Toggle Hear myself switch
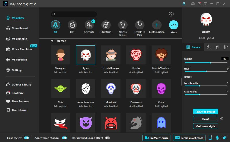This screenshot has width=230, height=142. pyautogui.click(x=27, y=138)
